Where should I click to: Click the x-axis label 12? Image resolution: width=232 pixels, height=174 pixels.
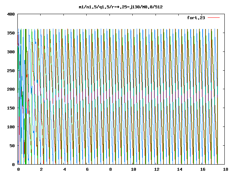(157, 169)
